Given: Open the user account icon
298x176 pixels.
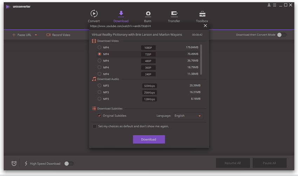Looking at the screenshot, I should click(269, 5).
